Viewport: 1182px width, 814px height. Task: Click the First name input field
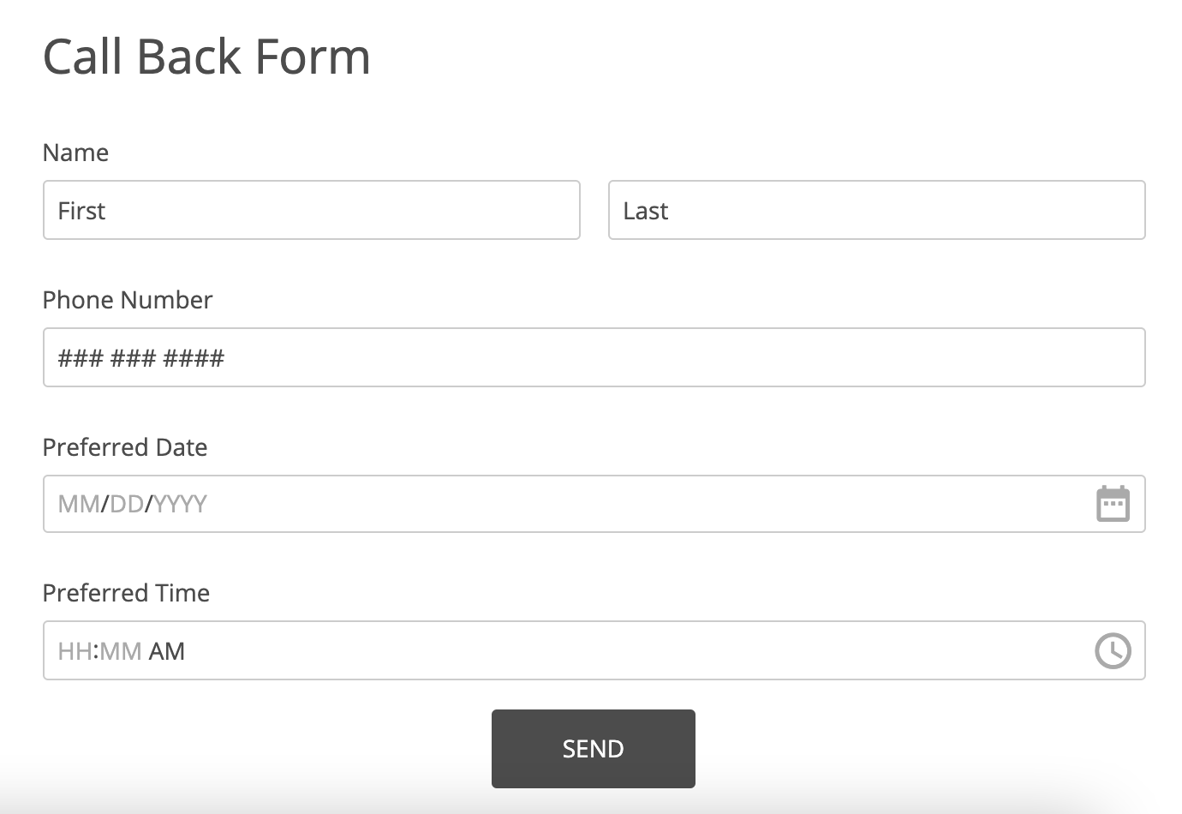[312, 210]
